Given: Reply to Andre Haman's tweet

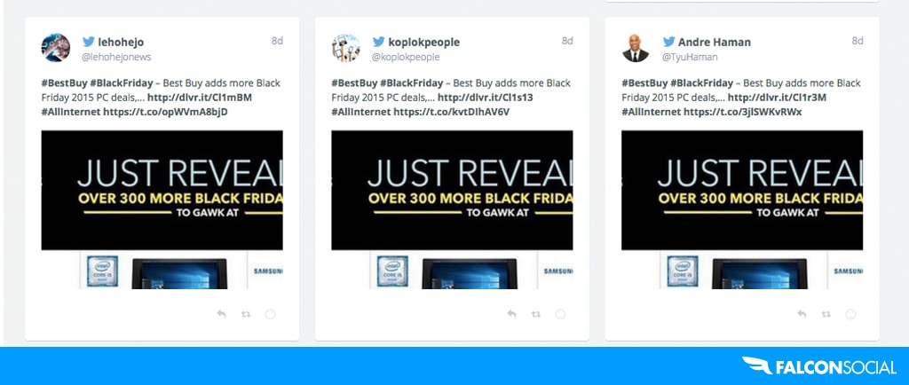Looking at the screenshot, I should click(802, 314).
